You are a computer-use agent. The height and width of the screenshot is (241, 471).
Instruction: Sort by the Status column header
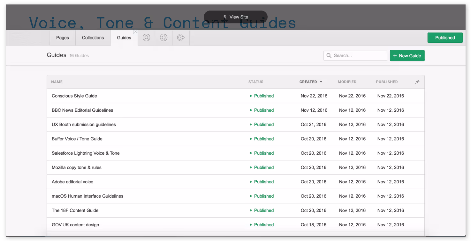256,82
